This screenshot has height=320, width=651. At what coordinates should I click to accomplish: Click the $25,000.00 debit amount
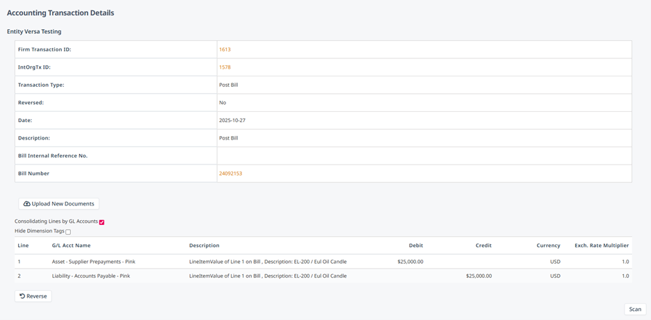[410, 262]
